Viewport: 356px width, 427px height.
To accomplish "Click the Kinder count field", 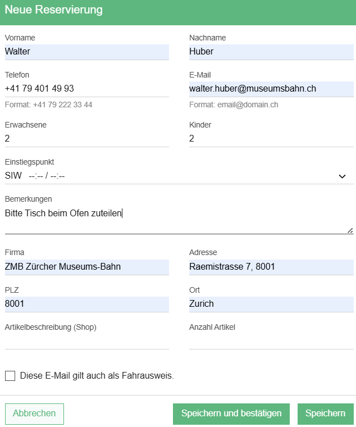I will 271,139.
